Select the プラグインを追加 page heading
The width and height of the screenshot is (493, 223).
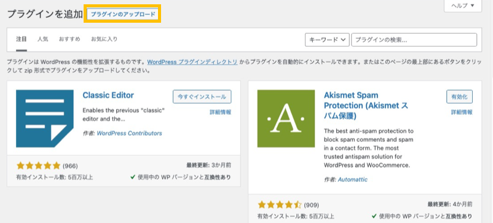click(45, 14)
